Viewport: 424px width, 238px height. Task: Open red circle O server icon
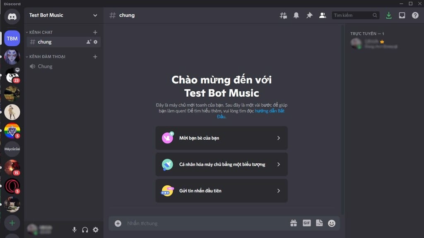tap(12, 186)
